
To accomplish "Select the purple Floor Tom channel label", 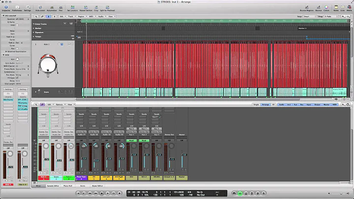I will 81,178.
